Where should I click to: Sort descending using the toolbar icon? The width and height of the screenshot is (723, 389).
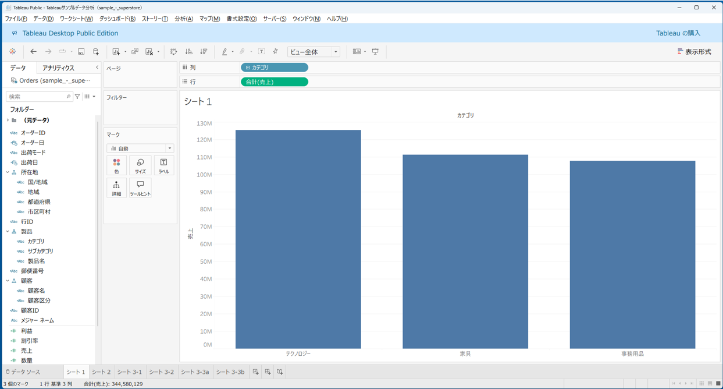pyautogui.click(x=204, y=52)
